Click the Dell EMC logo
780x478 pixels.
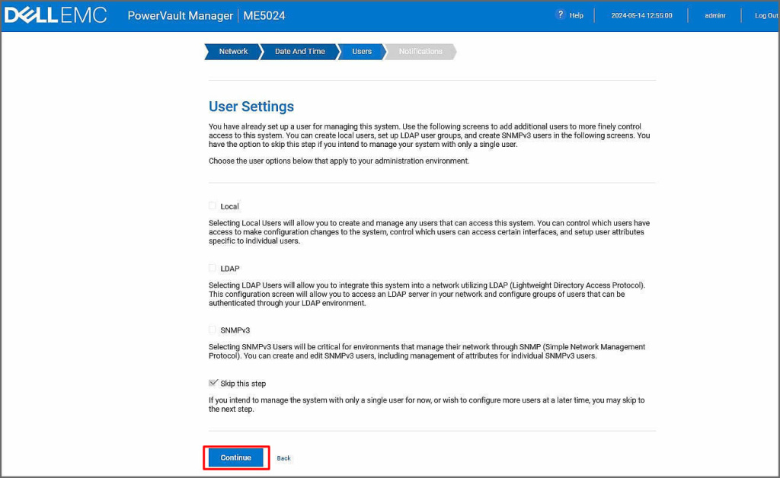point(56,15)
